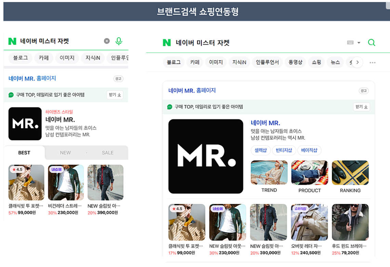Click the green chat bubble icon in desktop ad
390x267 pixels.
(x=170, y=107)
